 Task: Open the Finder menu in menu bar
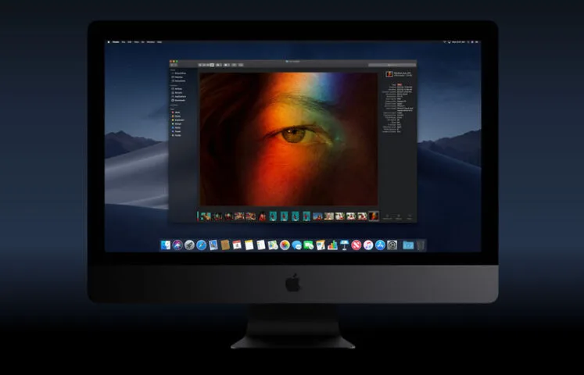tap(116, 42)
